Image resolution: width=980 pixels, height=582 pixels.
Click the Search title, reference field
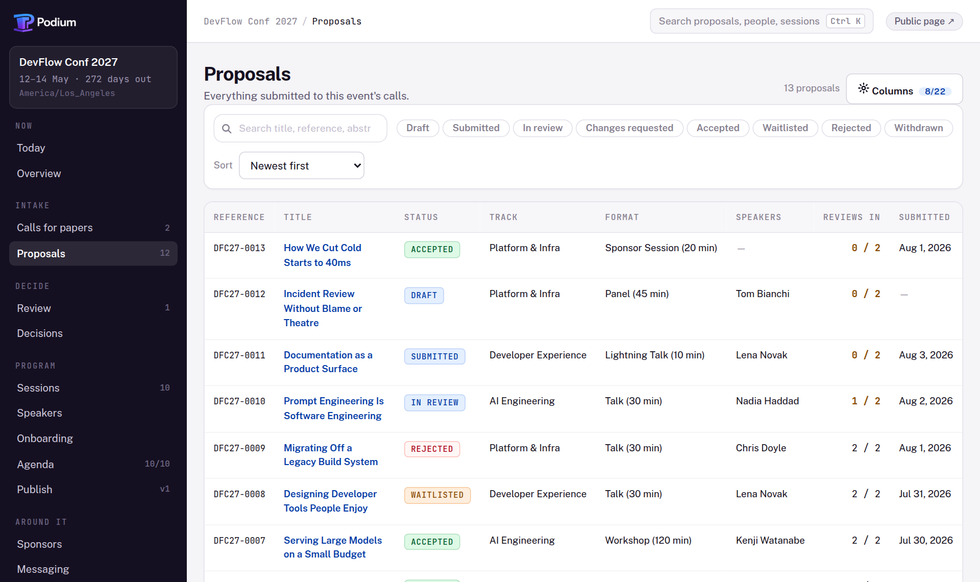point(301,129)
